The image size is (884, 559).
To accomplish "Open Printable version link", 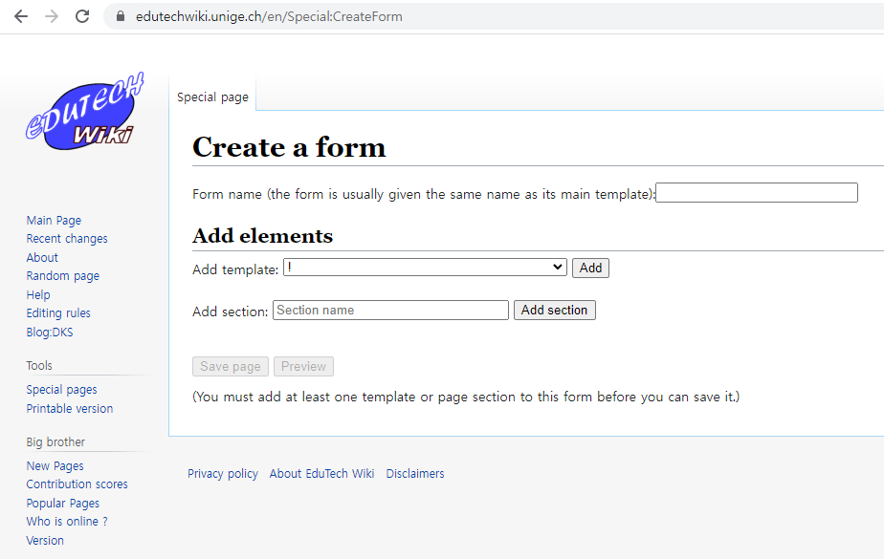I will (69, 409).
